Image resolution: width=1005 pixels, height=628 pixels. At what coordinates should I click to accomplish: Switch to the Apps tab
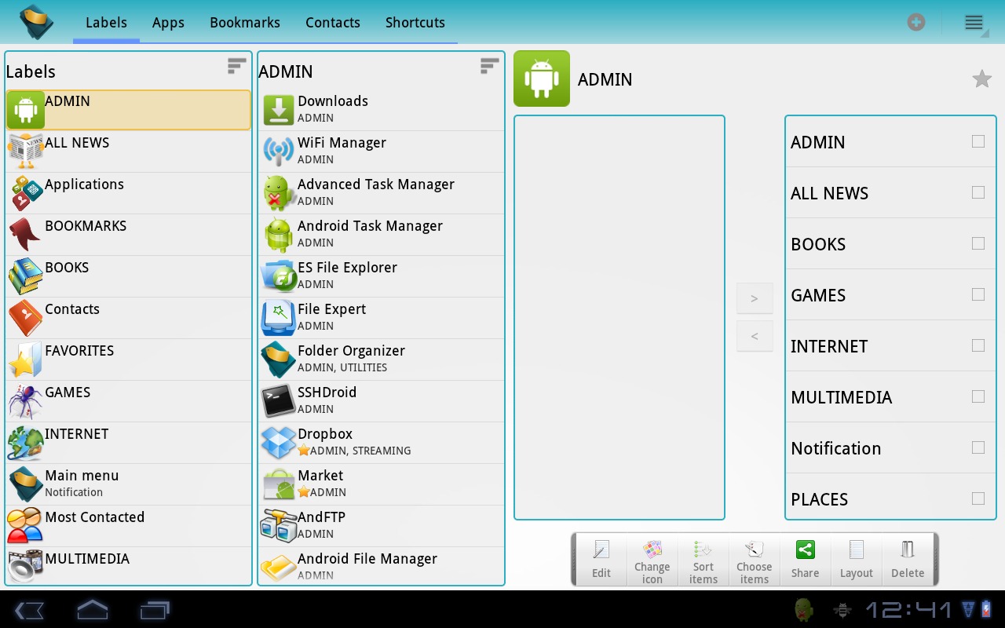[x=168, y=23]
